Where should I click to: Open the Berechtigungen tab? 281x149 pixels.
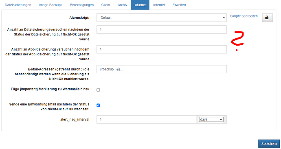tap(82, 5)
